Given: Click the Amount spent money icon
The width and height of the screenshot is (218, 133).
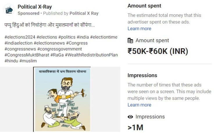Looking at the screenshot, I should (130, 41).
